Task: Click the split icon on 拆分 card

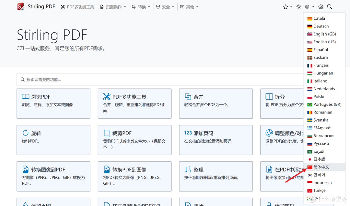Action: 269,97
